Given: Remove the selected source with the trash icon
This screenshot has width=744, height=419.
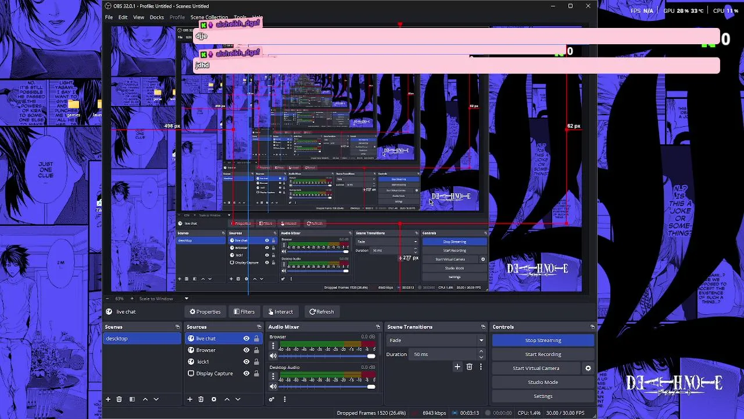Looking at the screenshot, I should tap(201, 399).
